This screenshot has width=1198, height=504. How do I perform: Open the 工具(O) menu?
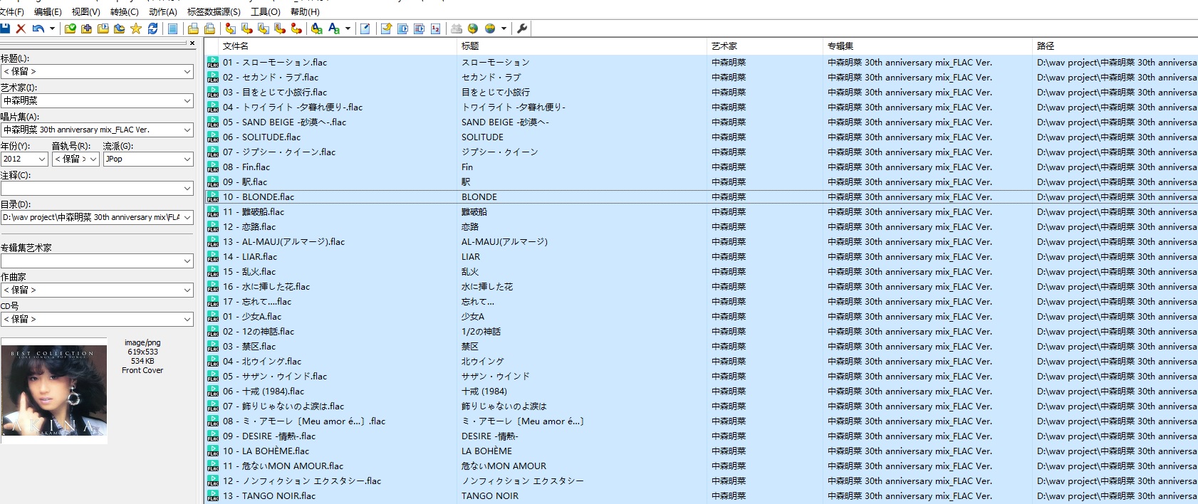pos(265,11)
